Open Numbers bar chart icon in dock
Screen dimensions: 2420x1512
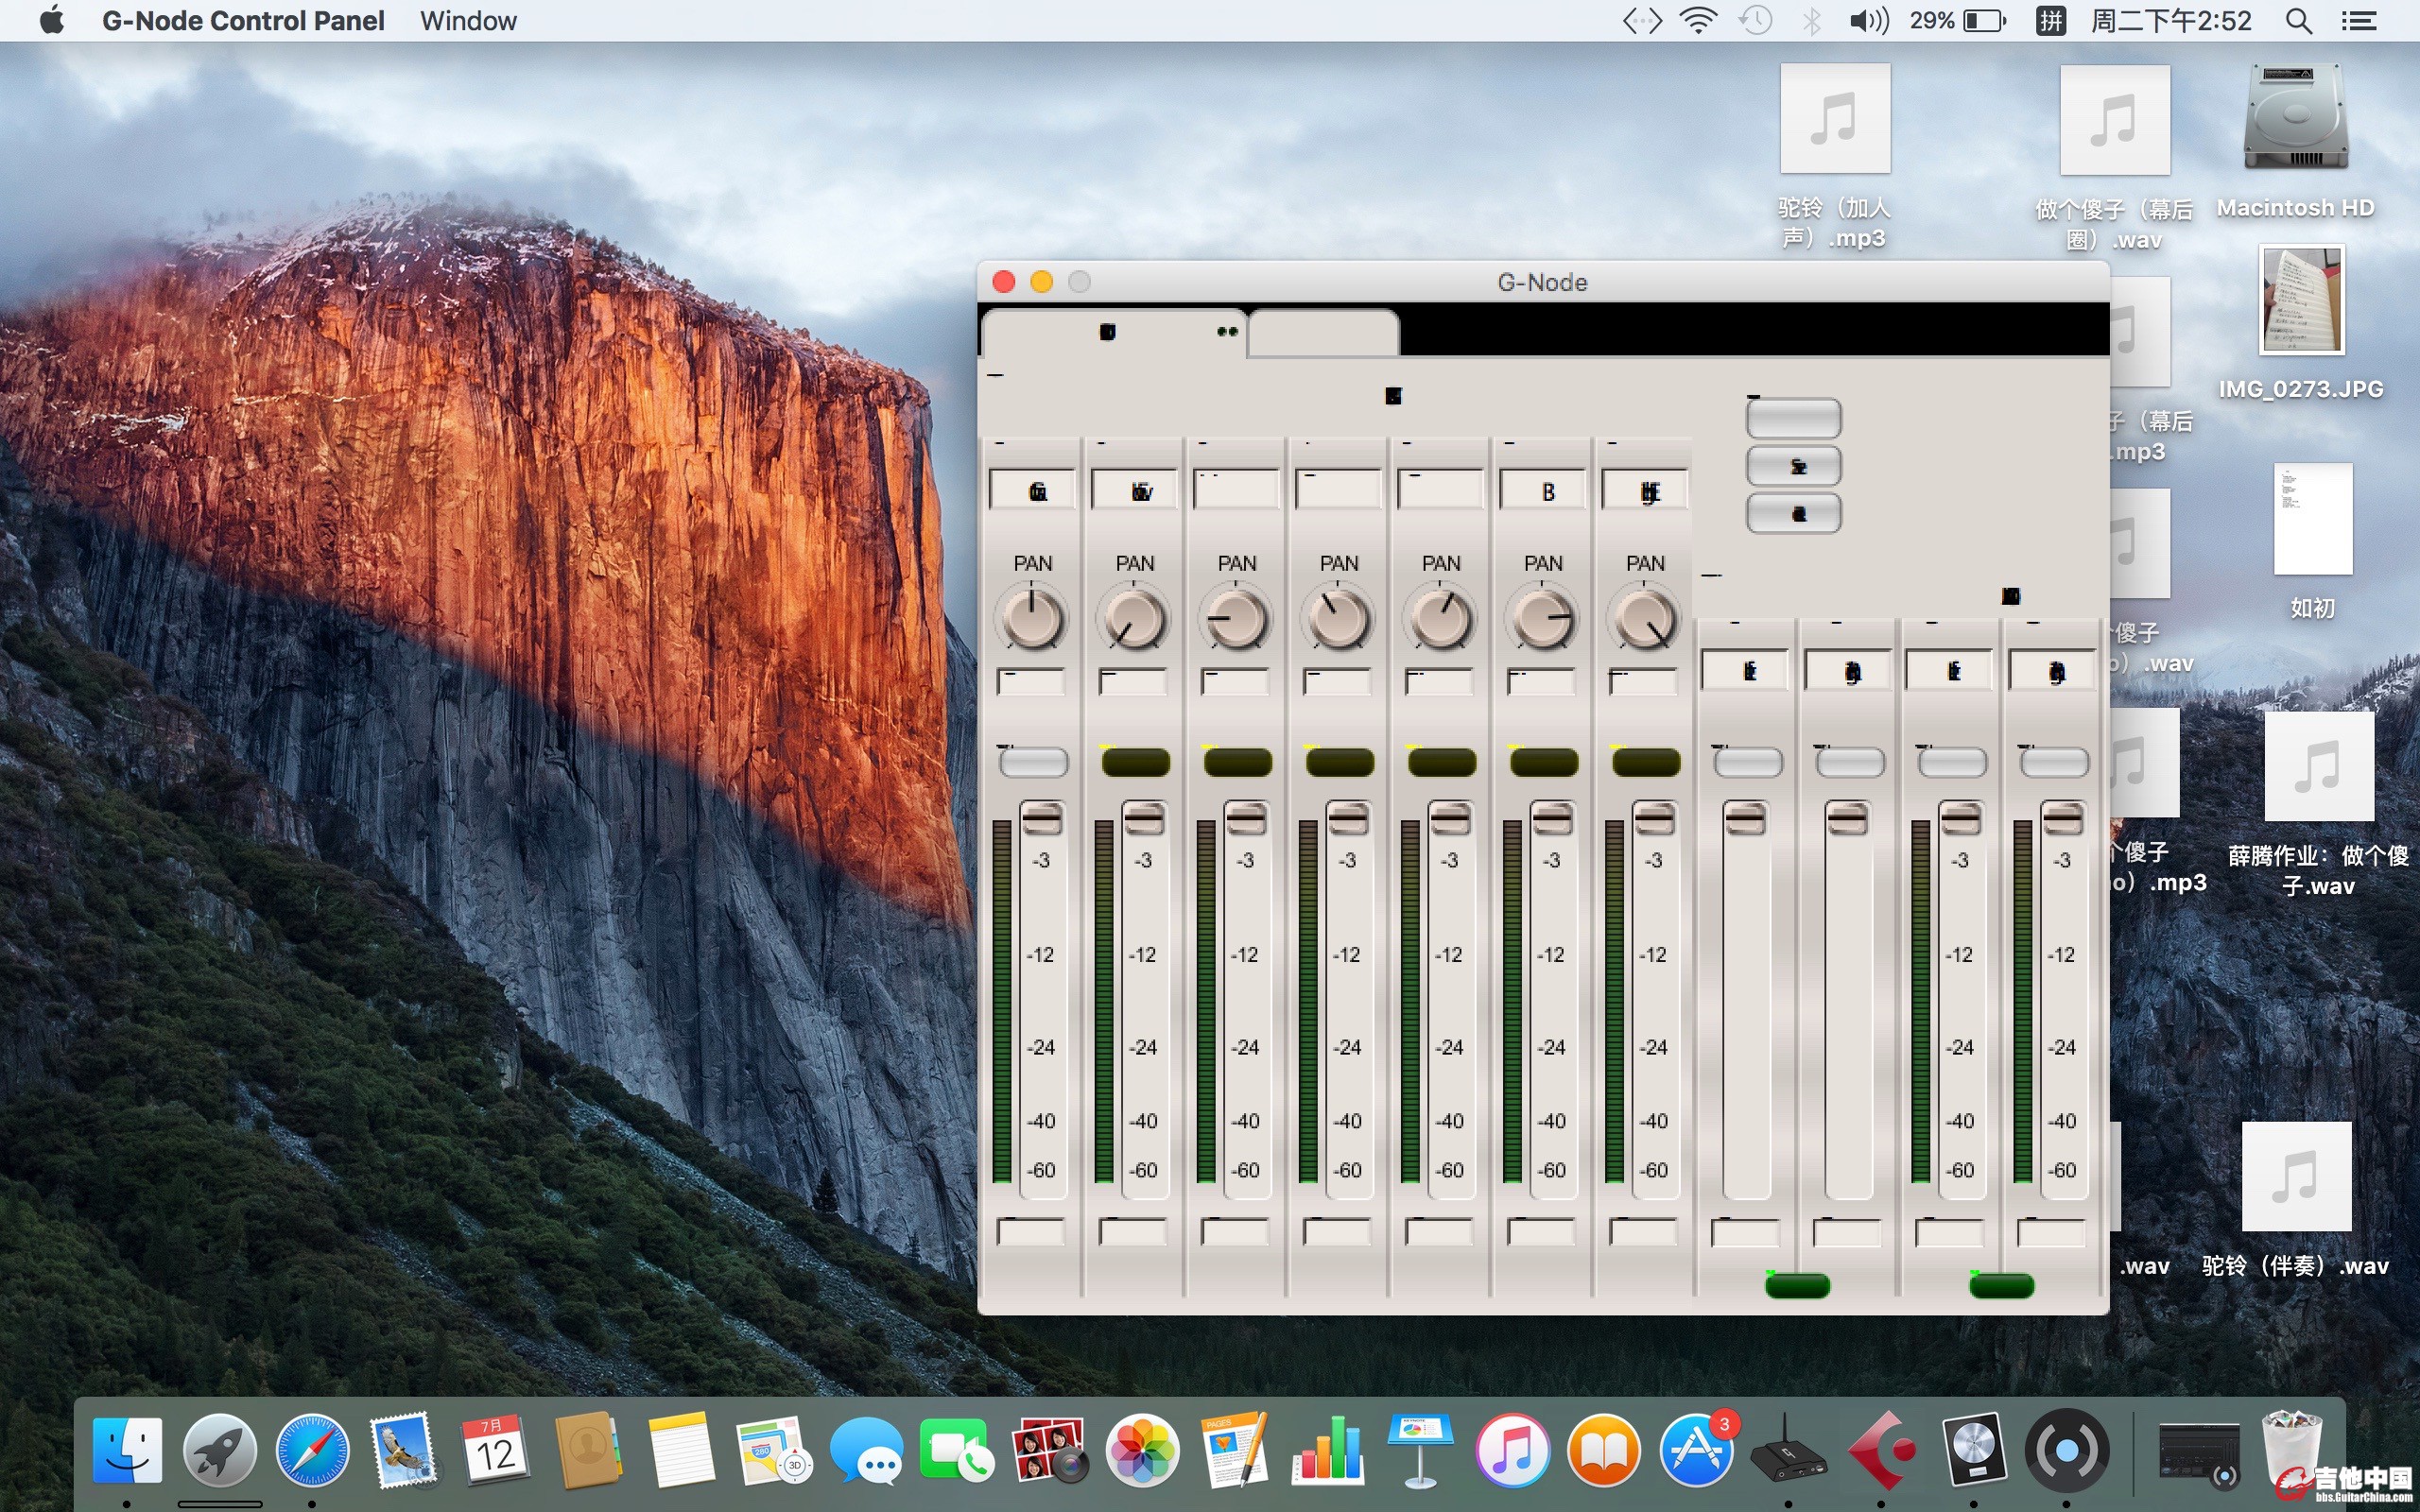tap(1327, 1450)
